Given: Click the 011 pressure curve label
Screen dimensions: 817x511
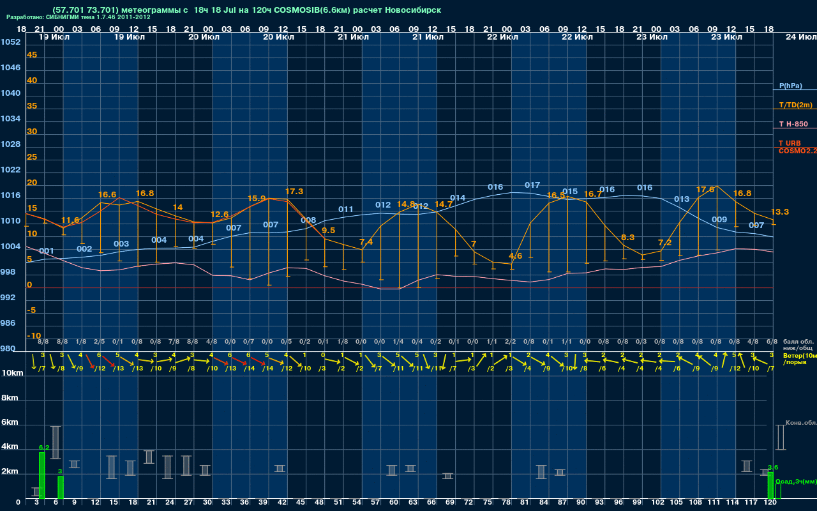Looking at the screenshot, I should tap(346, 210).
